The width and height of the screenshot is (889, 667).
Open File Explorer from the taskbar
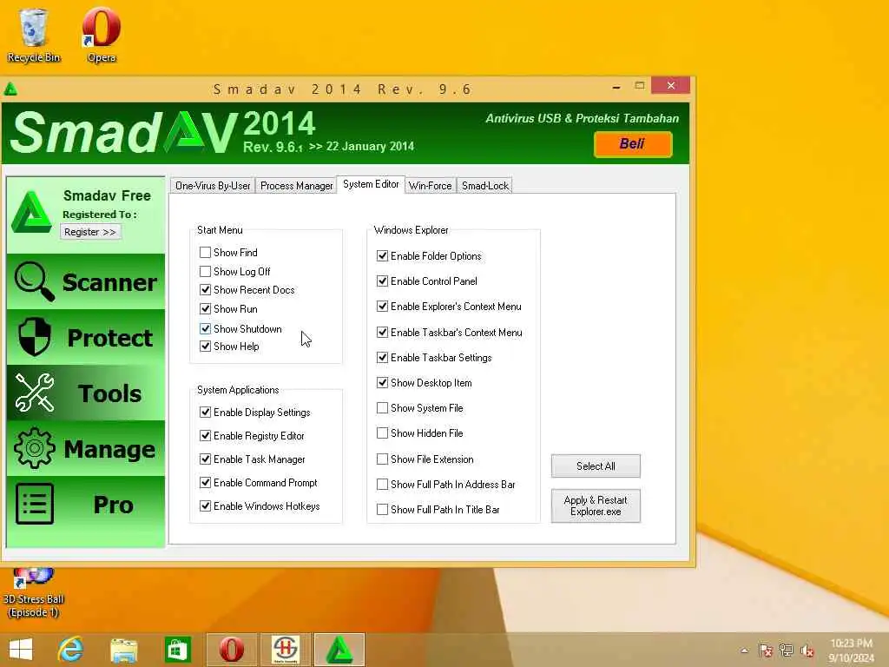123,650
